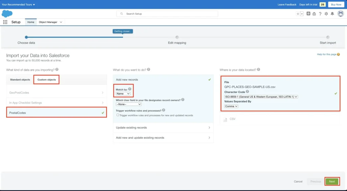
Task: Click the Cancel button
Action: [x=298, y=182]
